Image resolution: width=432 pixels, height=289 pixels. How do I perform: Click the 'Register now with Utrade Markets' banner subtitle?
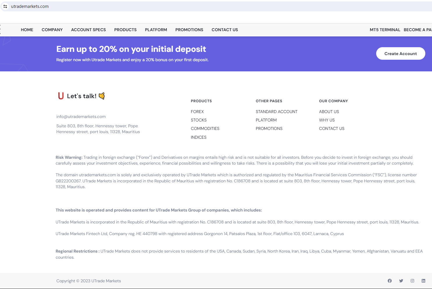click(x=132, y=60)
